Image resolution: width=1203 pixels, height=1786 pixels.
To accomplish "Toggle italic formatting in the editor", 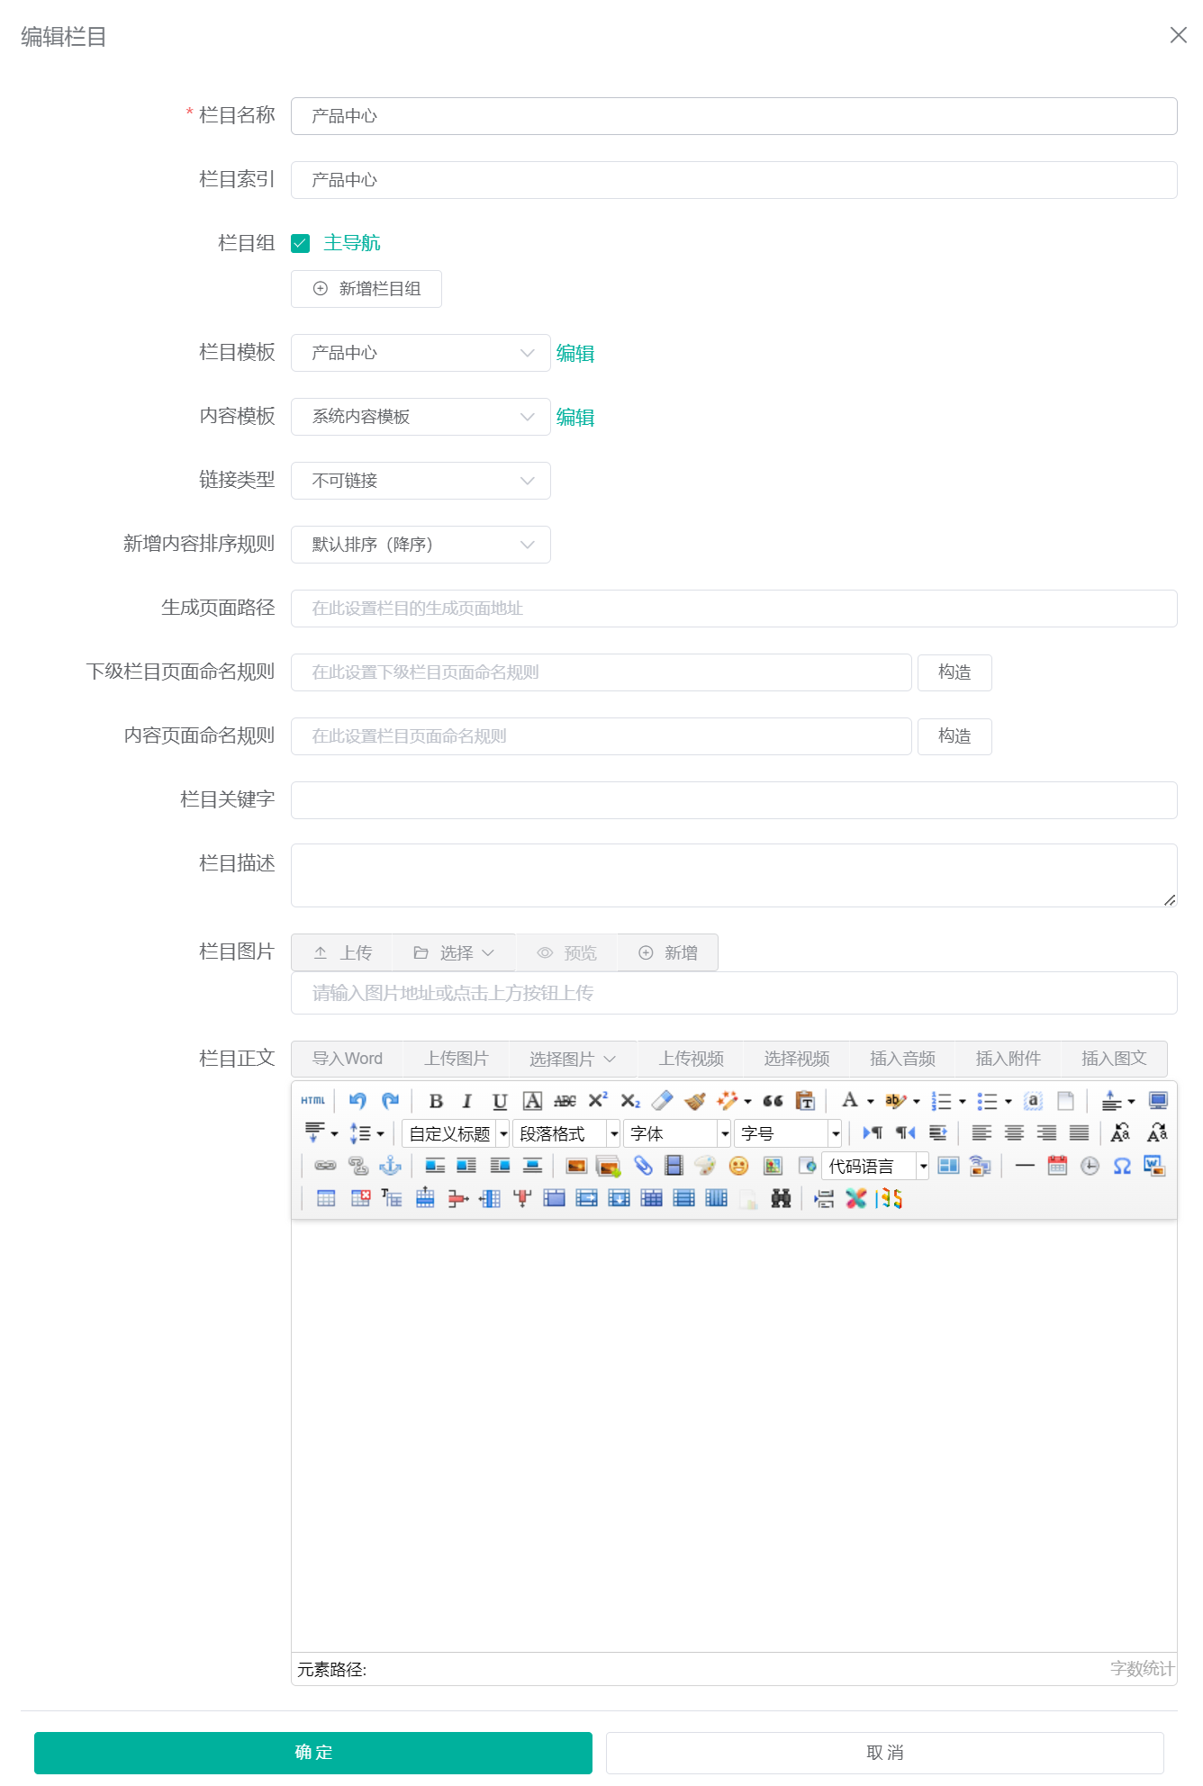I will pos(467,1101).
